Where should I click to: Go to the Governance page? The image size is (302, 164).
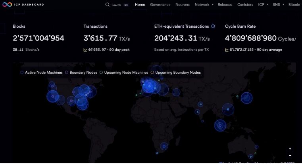pyautogui.click(x=160, y=5)
